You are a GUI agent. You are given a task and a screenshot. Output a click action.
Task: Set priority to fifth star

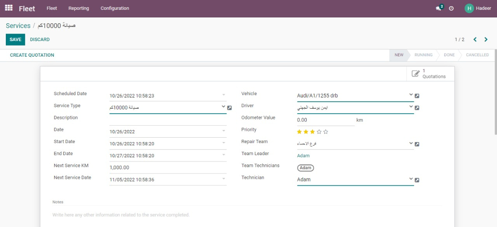coord(326,131)
